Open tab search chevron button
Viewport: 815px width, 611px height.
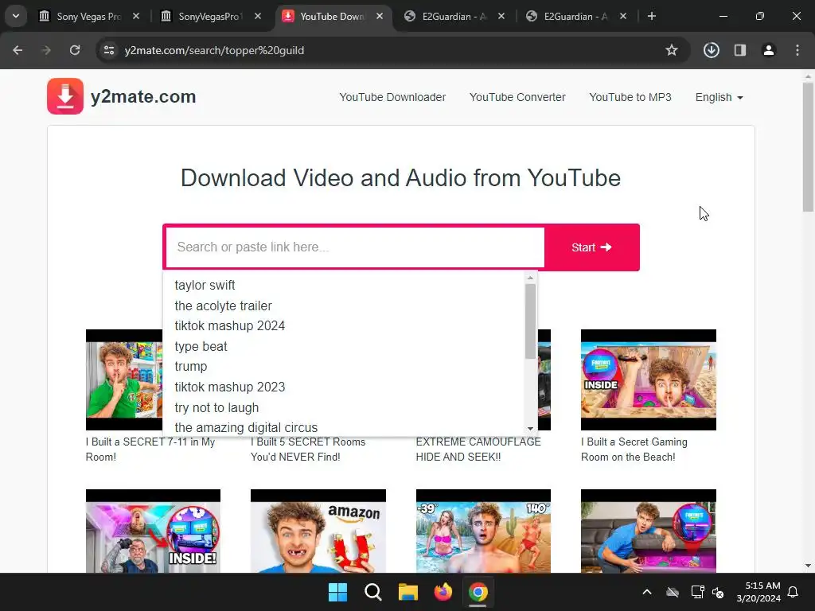(x=16, y=16)
